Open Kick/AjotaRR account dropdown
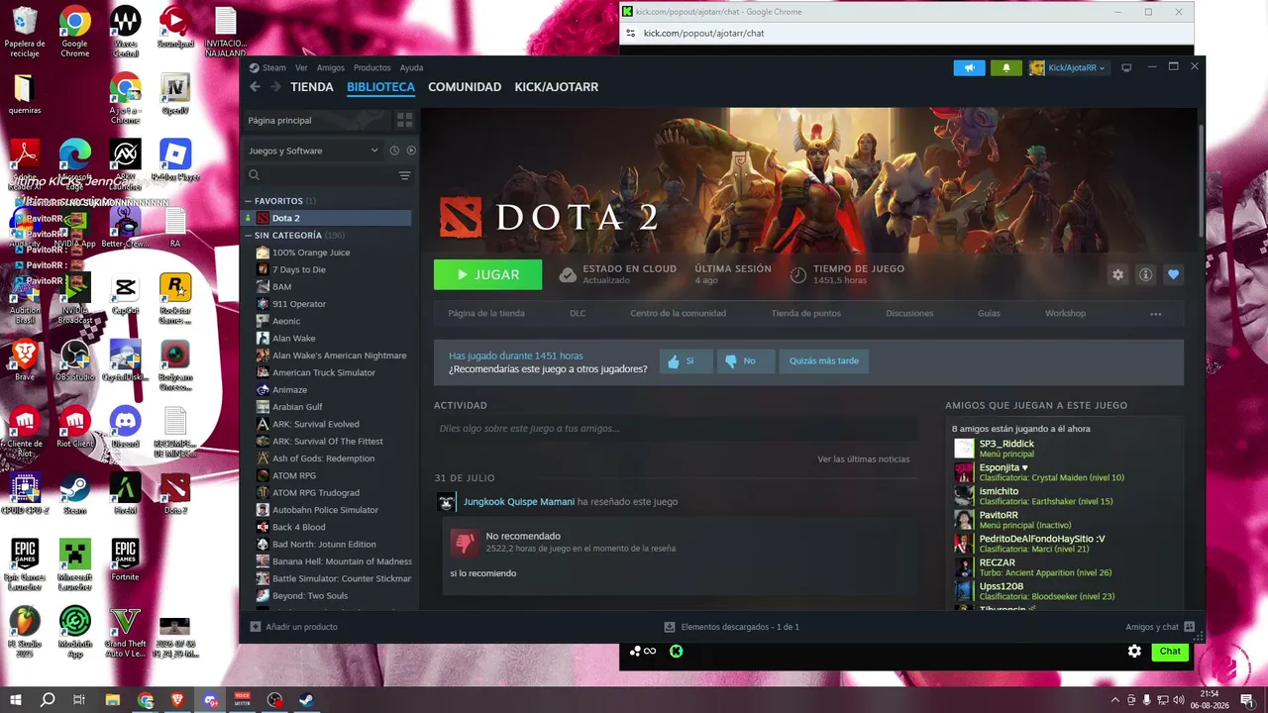The width and height of the screenshot is (1268, 713). coord(1068,67)
